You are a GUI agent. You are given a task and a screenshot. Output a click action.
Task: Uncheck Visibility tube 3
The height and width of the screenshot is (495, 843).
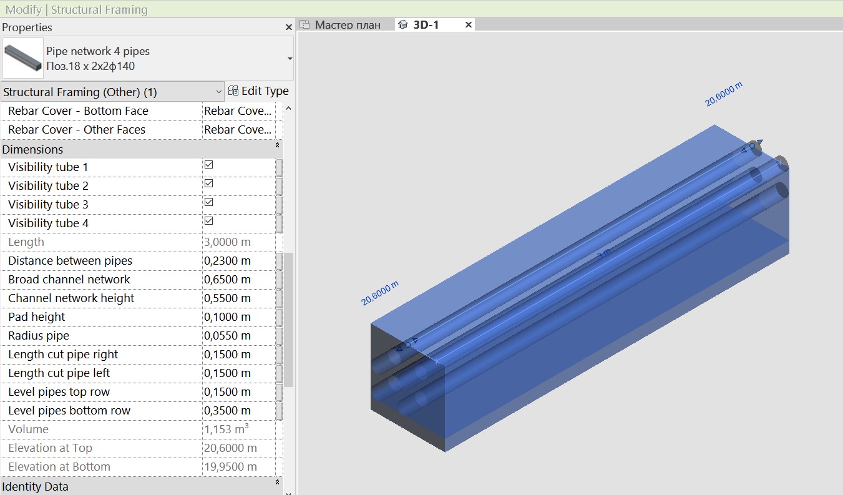pos(209,202)
